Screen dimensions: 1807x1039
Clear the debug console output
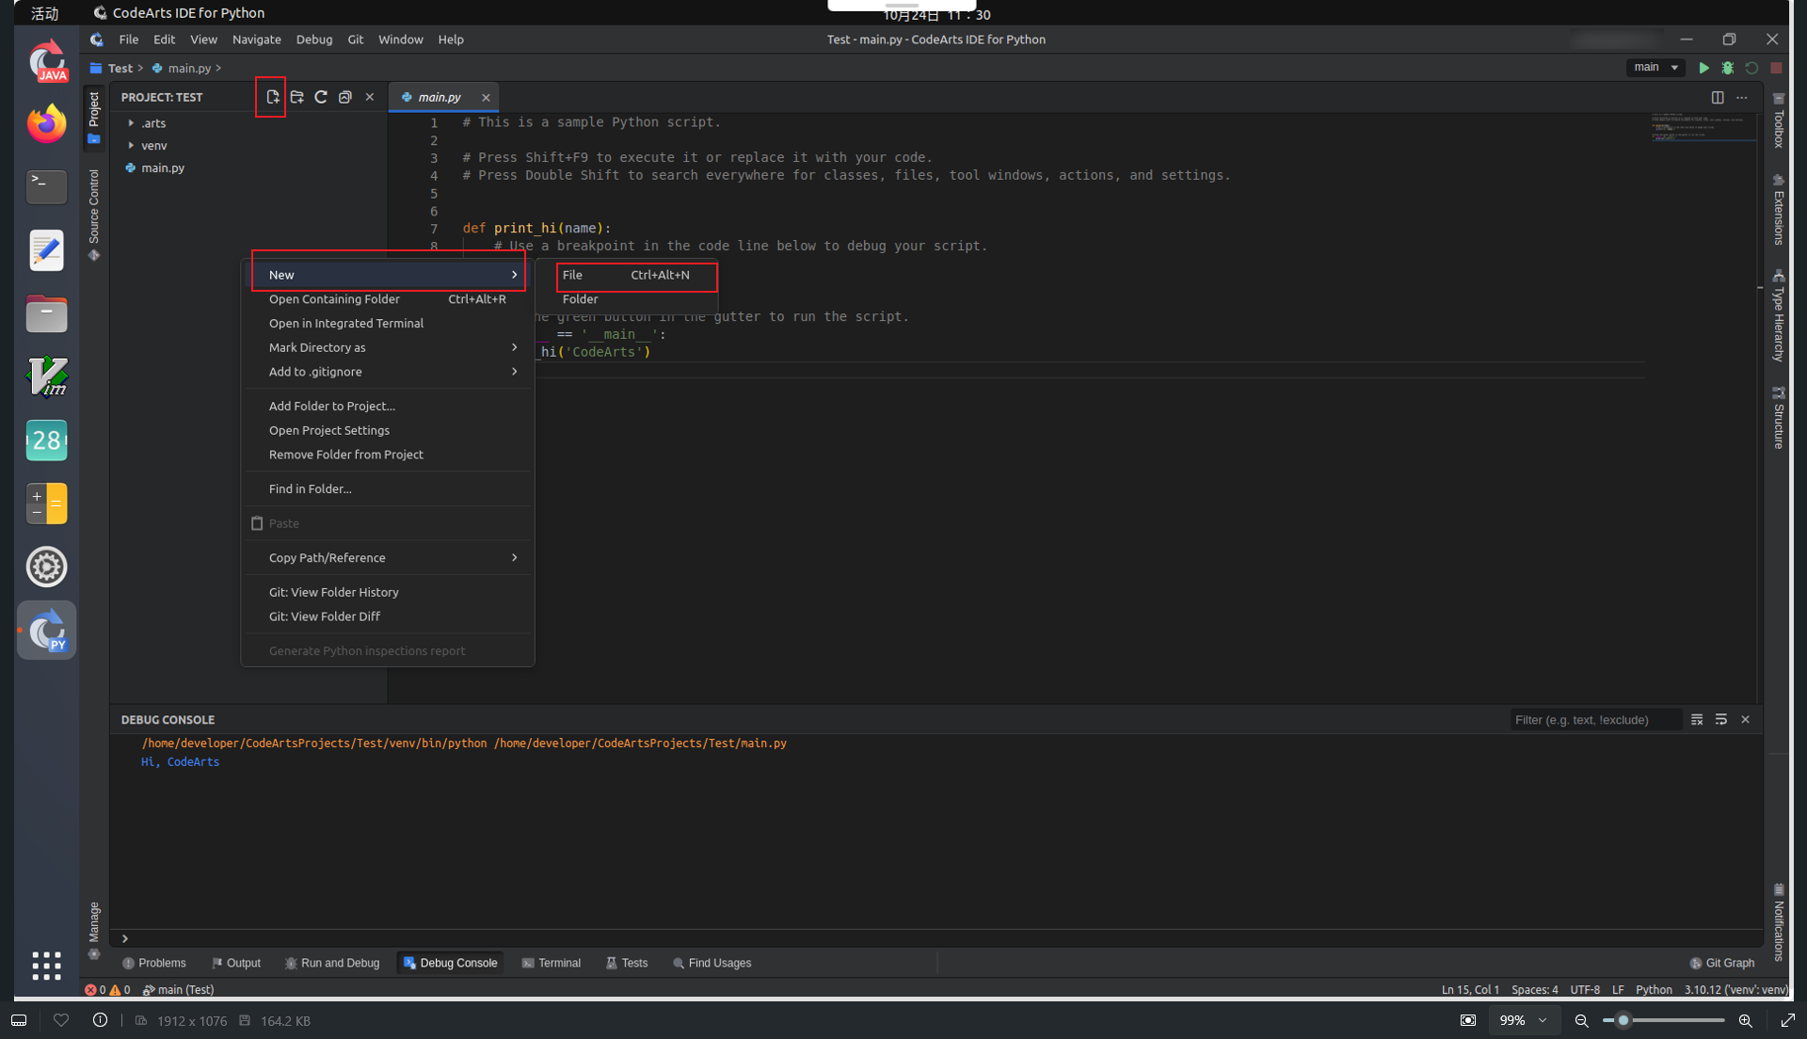1697,719
